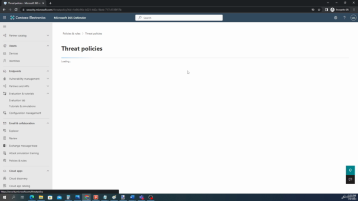Open the feedback chat icon
Image resolution: width=358 pixels, height=201 pixels.
coord(350,179)
